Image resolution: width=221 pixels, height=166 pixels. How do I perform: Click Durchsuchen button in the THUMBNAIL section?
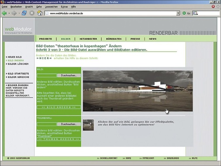(69, 124)
